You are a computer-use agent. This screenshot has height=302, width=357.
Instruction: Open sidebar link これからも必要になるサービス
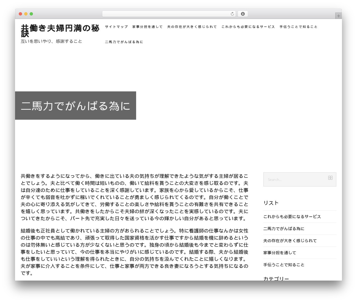click(292, 216)
